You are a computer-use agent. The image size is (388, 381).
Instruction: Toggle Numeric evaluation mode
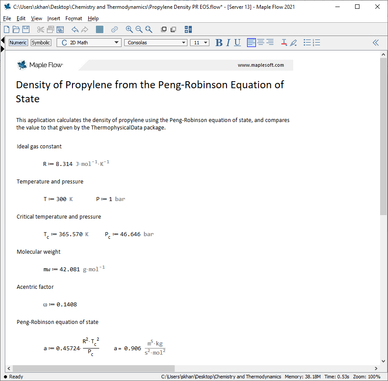18,43
